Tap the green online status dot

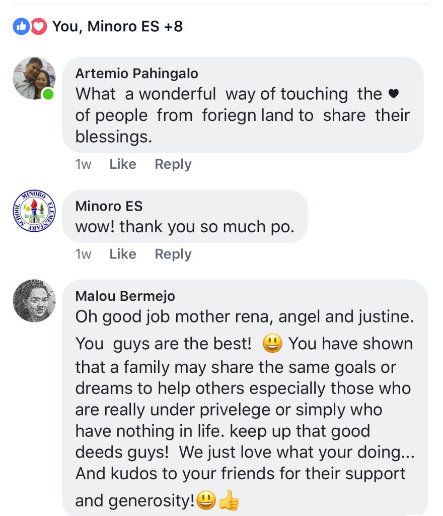pos(48,94)
